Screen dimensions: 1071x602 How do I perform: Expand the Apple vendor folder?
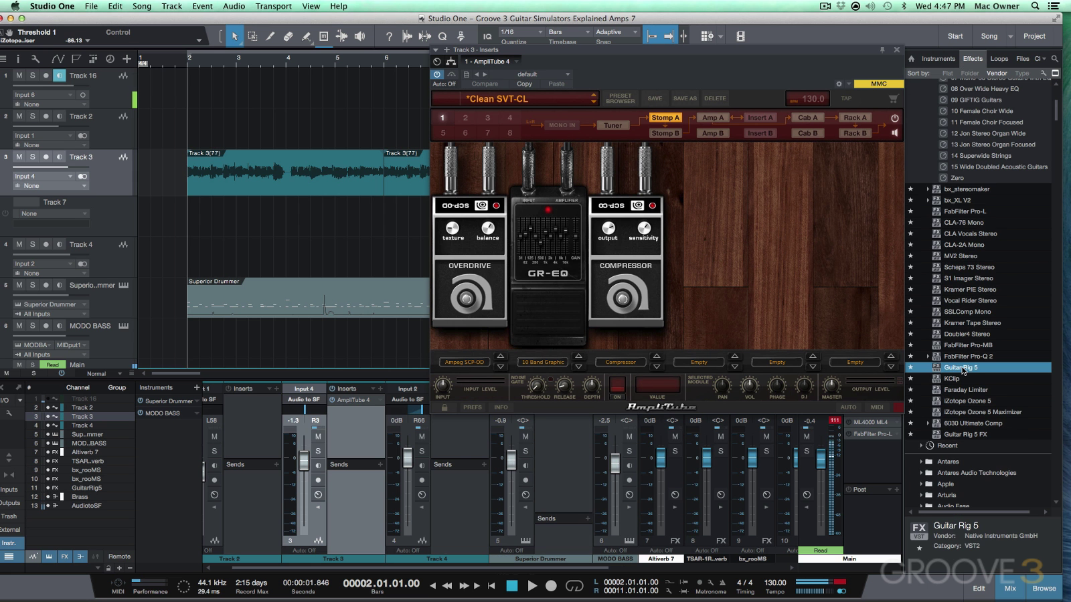click(x=921, y=484)
